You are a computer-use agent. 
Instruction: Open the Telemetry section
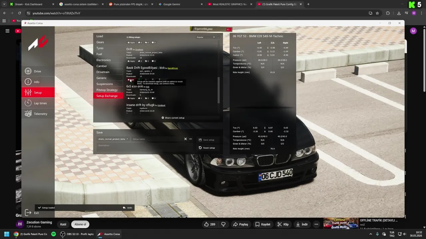tap(38, 114)
